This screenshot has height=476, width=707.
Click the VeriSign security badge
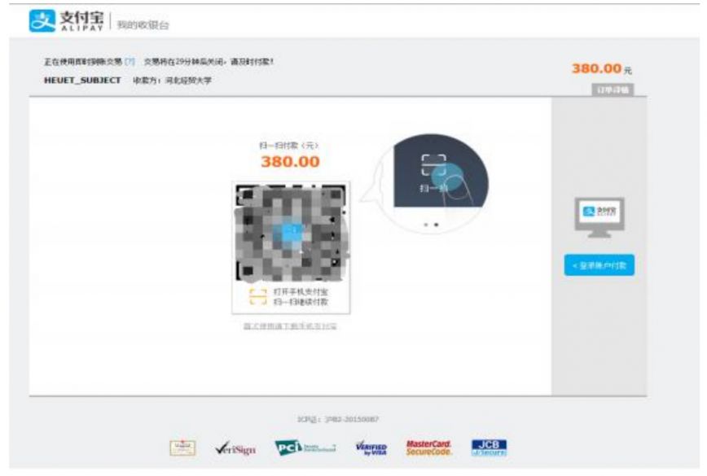point(235,448)
